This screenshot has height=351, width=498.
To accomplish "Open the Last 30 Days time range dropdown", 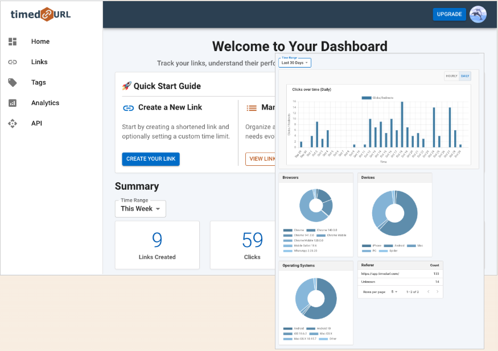I will 295,62.
